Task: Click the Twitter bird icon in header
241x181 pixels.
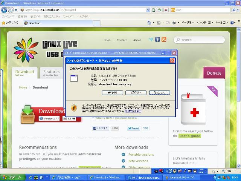Action: click(151, 40)
